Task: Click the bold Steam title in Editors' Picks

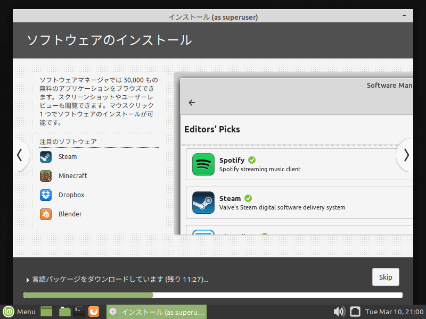Action: click(x=230, y=198)
